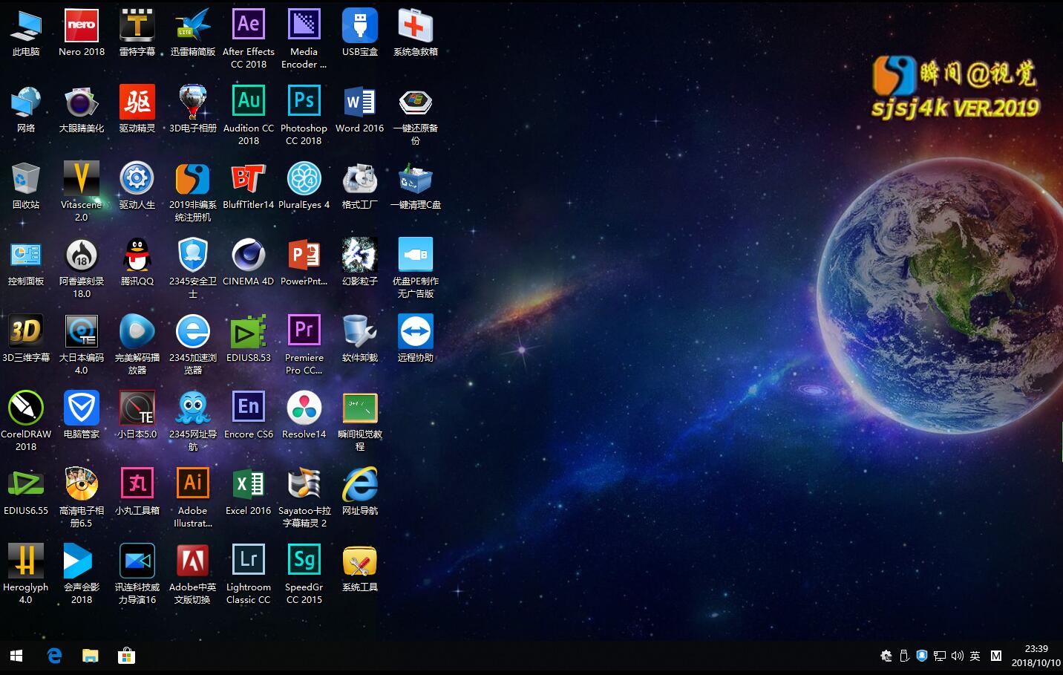Open the Nero 2018 desktop icon

point(82,26)
